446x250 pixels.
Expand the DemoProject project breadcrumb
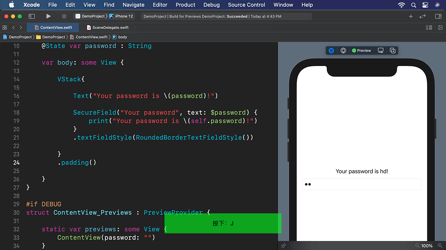point(17,37)
